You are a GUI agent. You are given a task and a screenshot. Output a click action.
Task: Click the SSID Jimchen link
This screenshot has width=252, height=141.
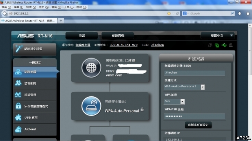click(x=157, y=45)
